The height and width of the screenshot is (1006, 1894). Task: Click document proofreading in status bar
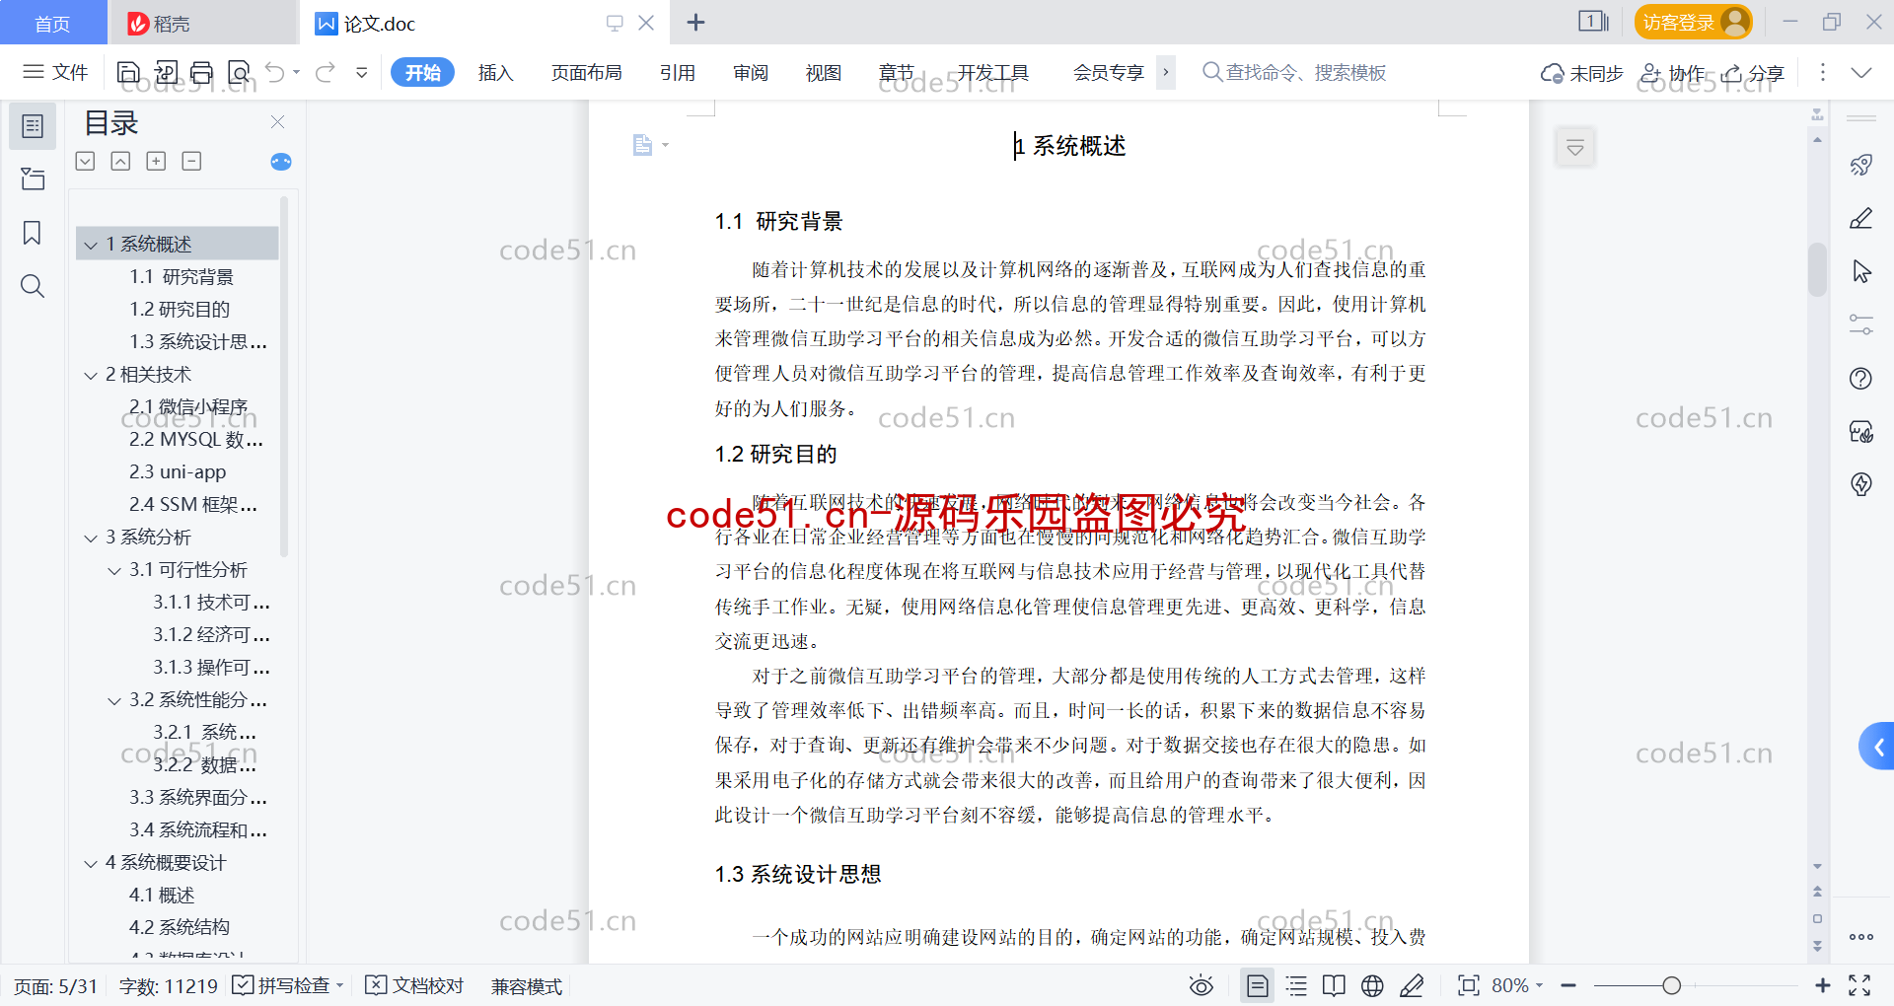pyautogui.click(x=414, y=985)
